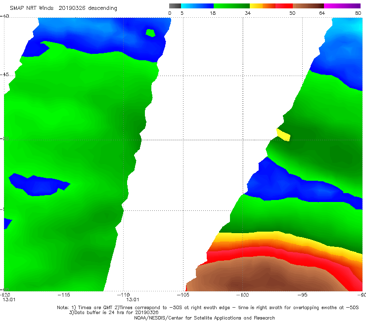Click the '-95' longitude label
The width and height of the screenshot is (366, 321).
tap(302, 295)
